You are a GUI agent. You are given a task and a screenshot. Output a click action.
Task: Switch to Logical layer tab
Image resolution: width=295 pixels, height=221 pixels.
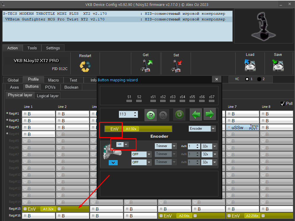tap(48, 96)
